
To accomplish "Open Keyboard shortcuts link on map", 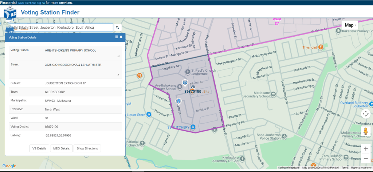I will [x=288, y=168].
